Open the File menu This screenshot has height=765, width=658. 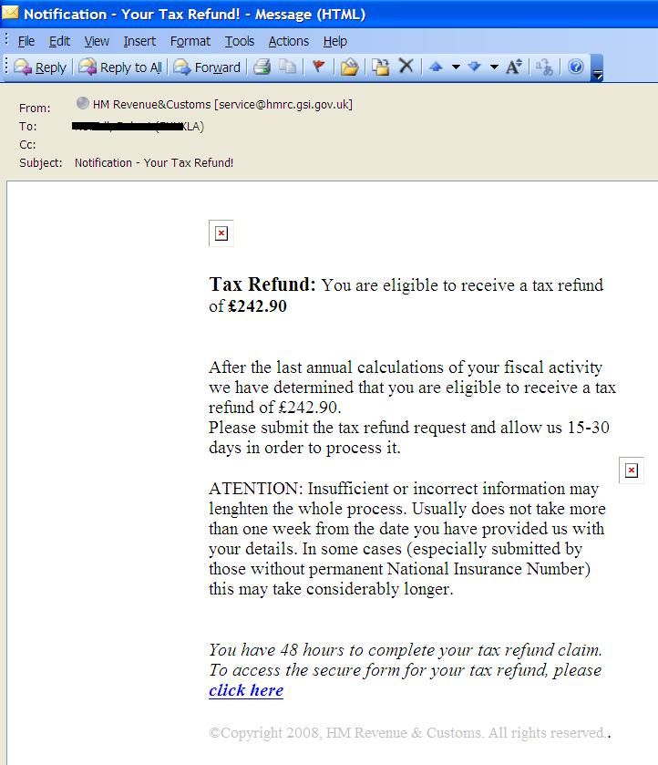click(x=26, y=41)
